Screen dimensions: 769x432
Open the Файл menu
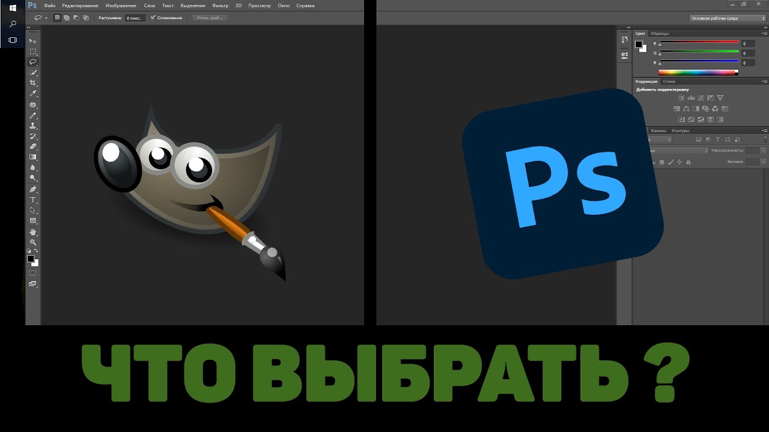[50, 5]
